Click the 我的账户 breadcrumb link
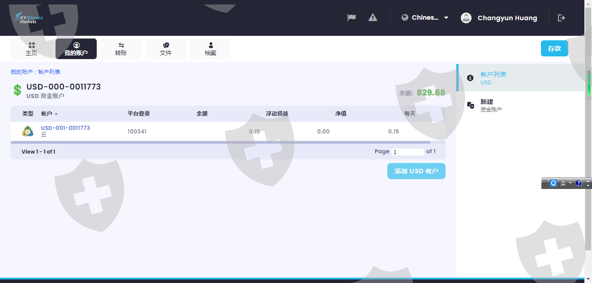 click(x=22, y=72)
